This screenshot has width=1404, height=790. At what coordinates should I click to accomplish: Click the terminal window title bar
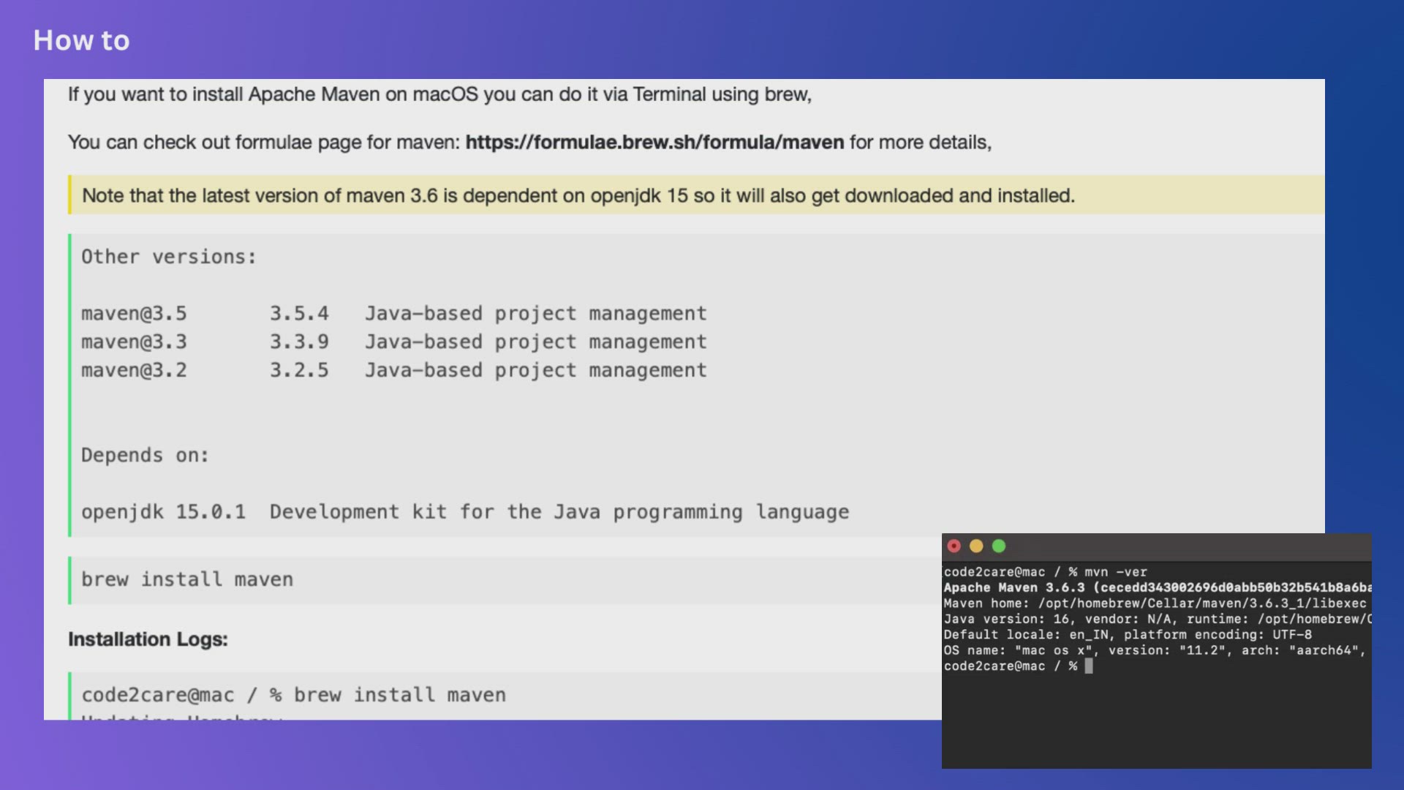(x=1185, y=546)
